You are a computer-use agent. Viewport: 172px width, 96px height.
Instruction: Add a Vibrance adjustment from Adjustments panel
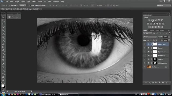162,20
